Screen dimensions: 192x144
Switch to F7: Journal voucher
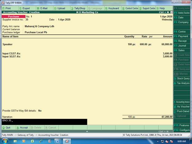coord(182,46)
